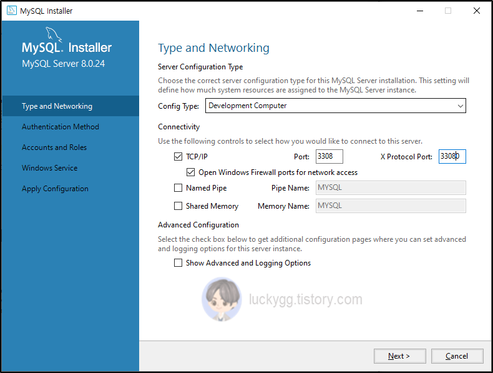The image size is (493, 373).
Task: Click the Advanced Configuration section label
Action: pyautogui.click(x=198, y=225)
